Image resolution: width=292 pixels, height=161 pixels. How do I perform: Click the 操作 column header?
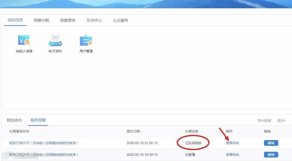(x=229, y=131)
